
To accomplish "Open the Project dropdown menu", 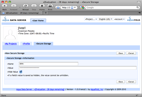I will pos(91,19).
